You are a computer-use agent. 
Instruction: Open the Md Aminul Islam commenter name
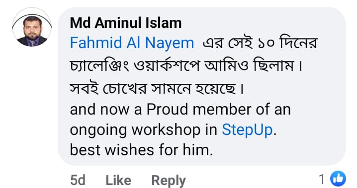point(126,23)
